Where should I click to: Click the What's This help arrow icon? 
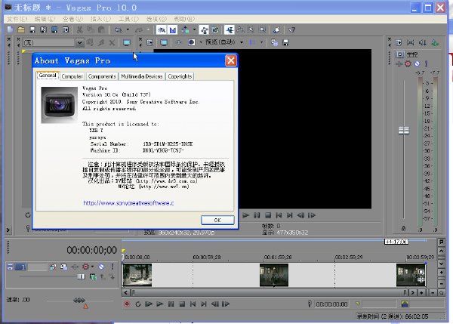(x=291, y=29)
